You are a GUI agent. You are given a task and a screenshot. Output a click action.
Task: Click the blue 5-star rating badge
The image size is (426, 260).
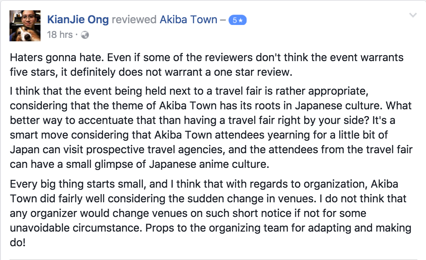tap(238, 20)
